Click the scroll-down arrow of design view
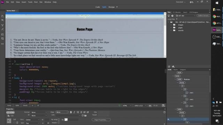The height and width of the screenshot is (125, 223). pos(165,56)
